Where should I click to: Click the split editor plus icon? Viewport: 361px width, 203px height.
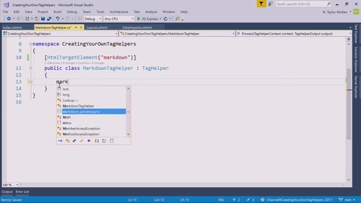[349, 39]
